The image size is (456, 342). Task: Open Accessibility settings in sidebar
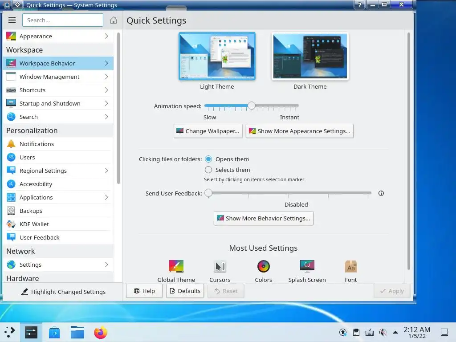[58, 184]
